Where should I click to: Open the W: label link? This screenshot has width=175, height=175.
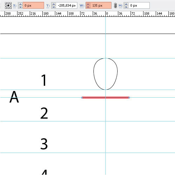(82, 6)
